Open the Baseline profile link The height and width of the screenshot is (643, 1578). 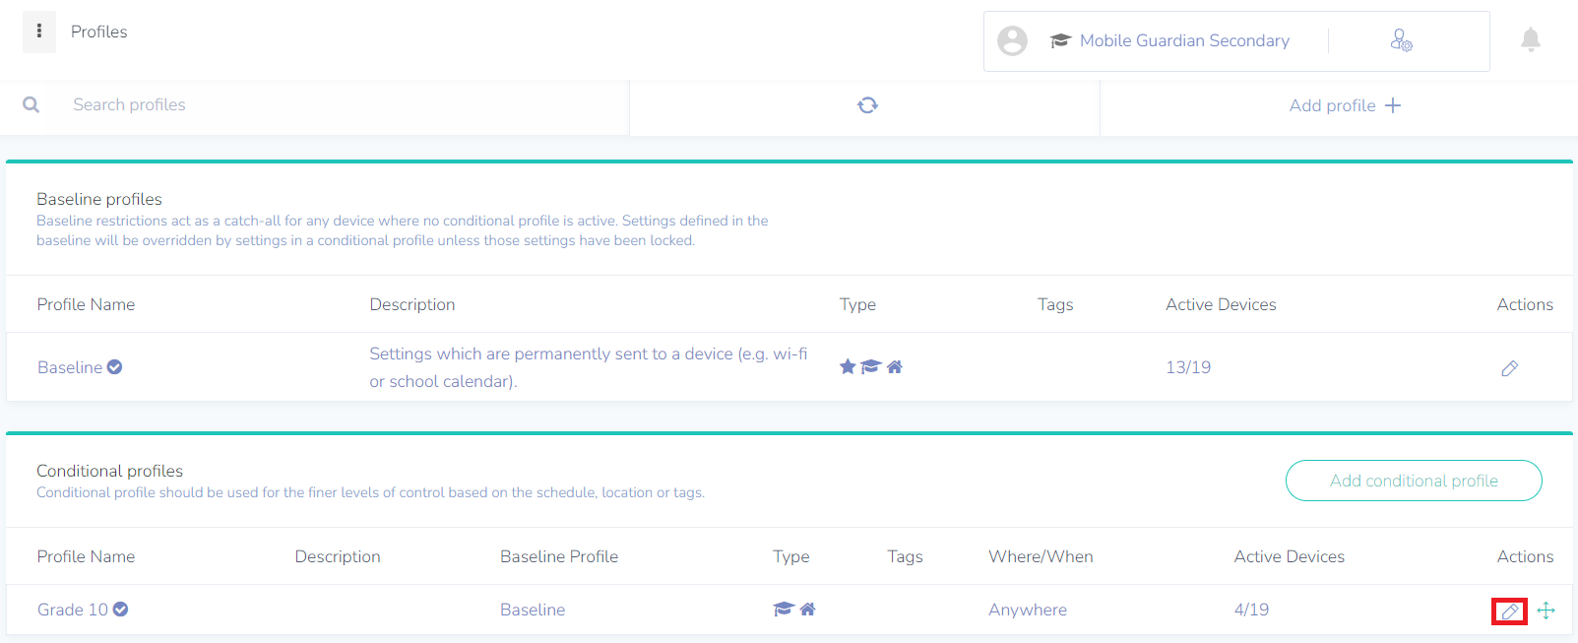pos(70,367)
